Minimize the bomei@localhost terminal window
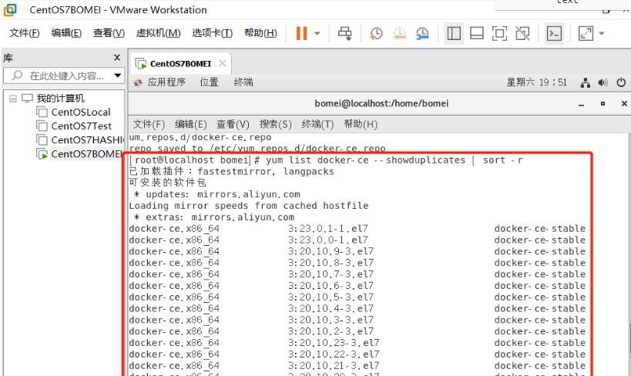 [581, 104]
